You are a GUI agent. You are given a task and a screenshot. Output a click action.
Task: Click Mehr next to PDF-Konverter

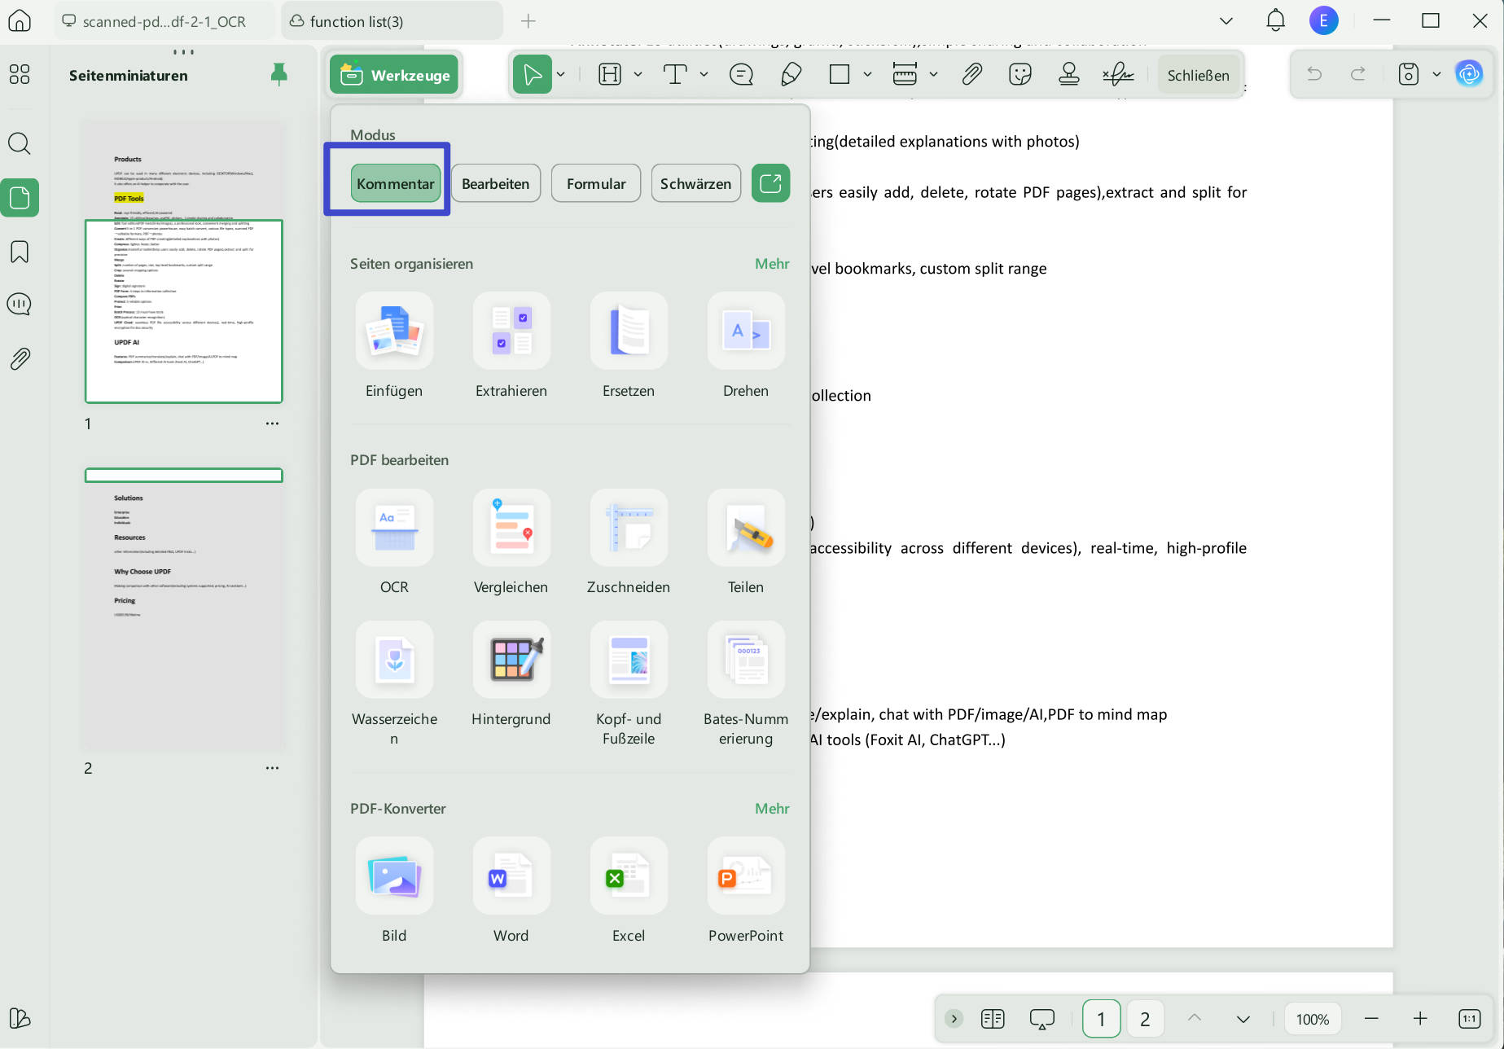click(772, 809)
